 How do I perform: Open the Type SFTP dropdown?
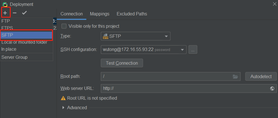tap(136, 36)
